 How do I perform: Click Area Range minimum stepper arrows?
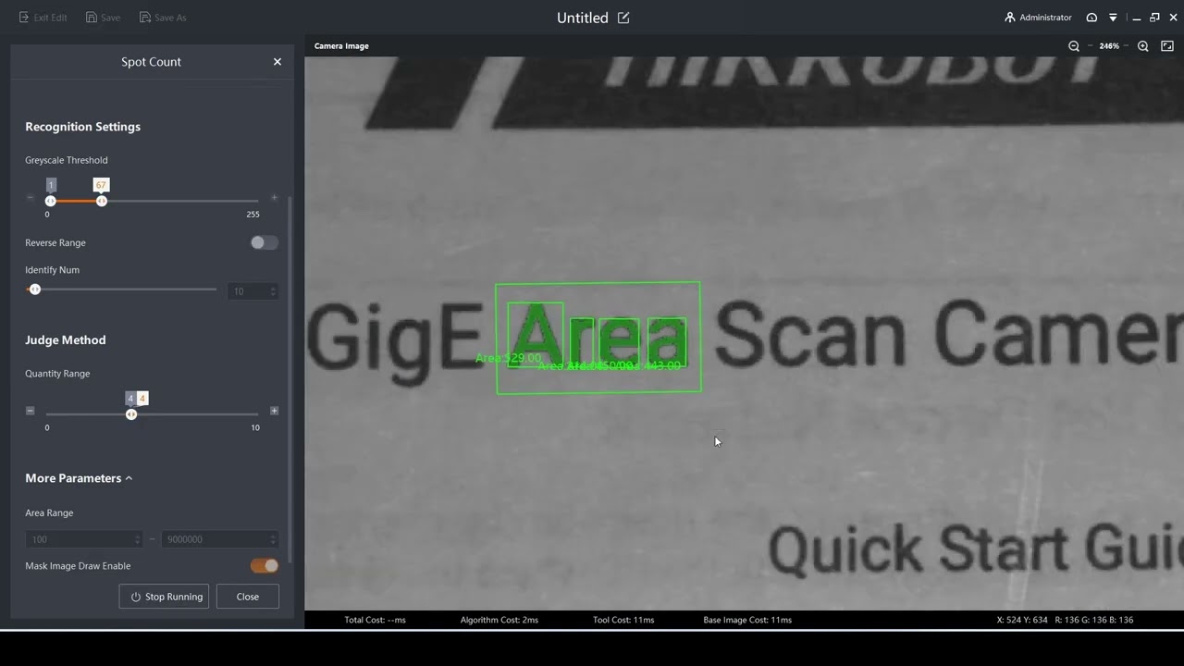[x=138, y=539]
